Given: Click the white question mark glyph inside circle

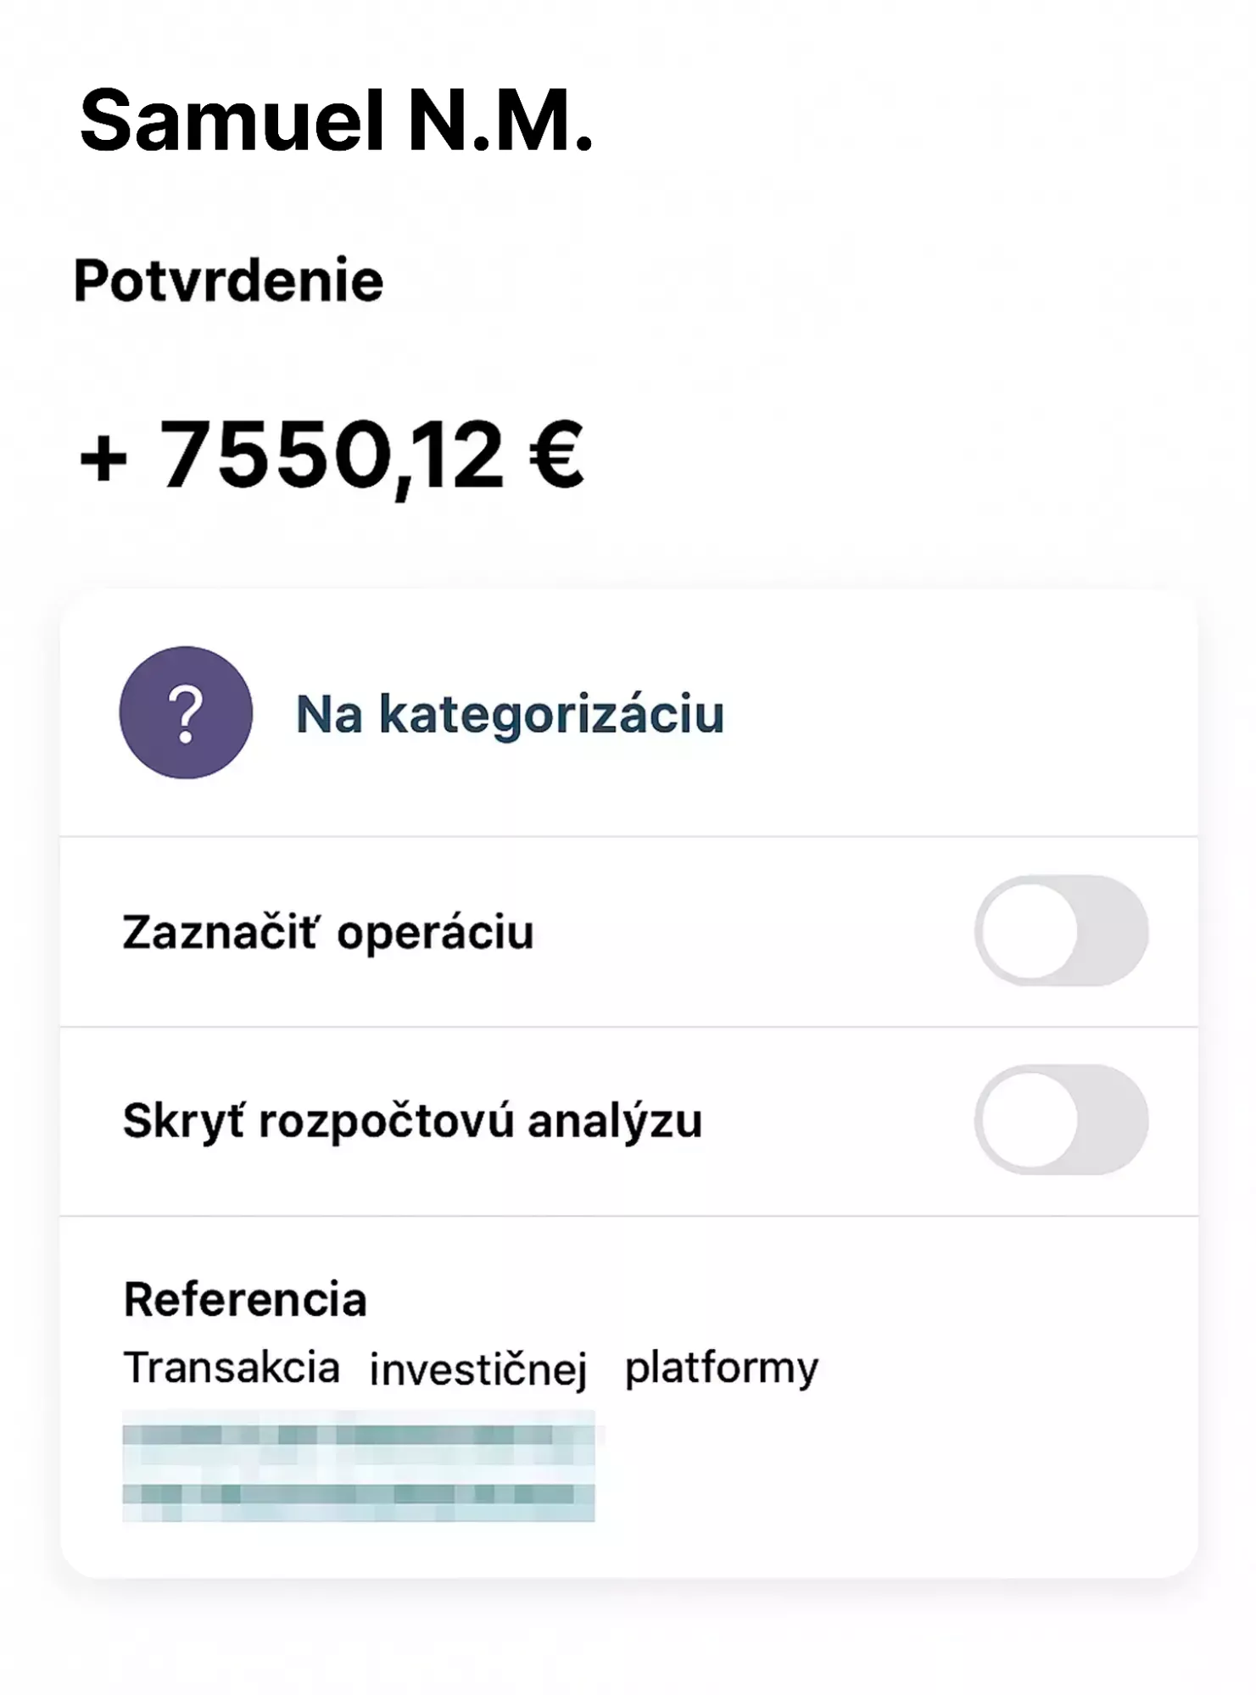Looking at the screenshot, I should click(x=186, y=715).
